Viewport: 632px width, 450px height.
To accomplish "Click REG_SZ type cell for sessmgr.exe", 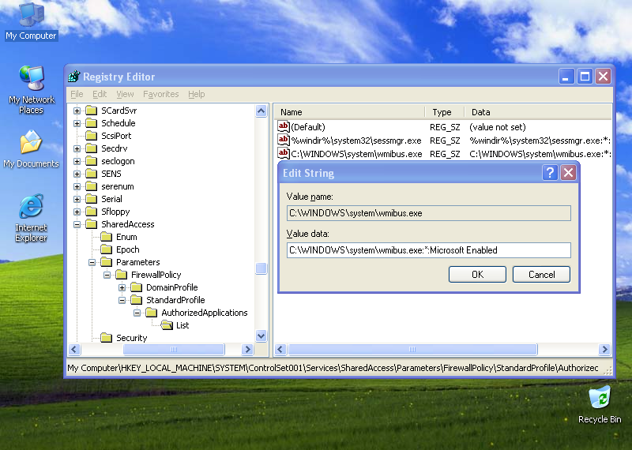I will pos(445,141).
